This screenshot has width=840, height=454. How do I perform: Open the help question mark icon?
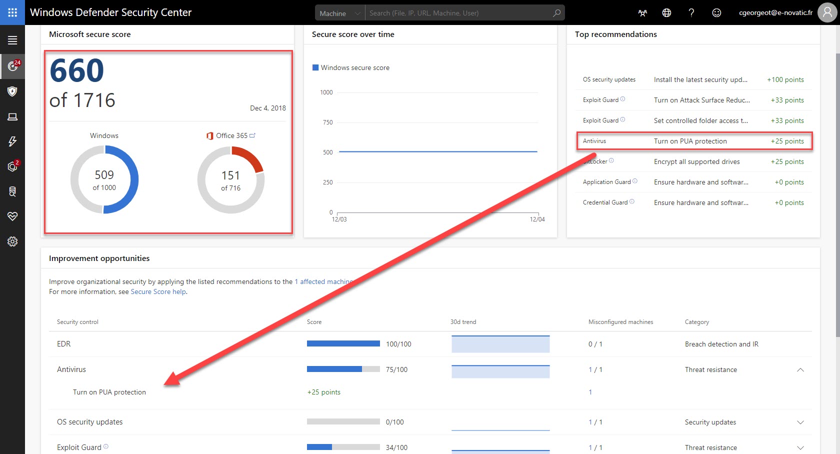point(691,13)
